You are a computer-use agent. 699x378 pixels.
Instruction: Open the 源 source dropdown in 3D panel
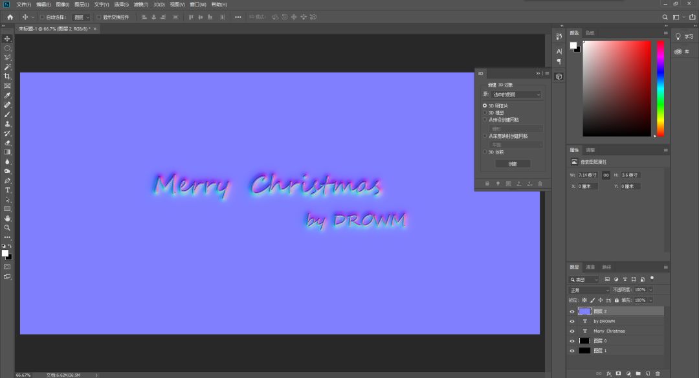pyautogui.click(x=516, y=94)
